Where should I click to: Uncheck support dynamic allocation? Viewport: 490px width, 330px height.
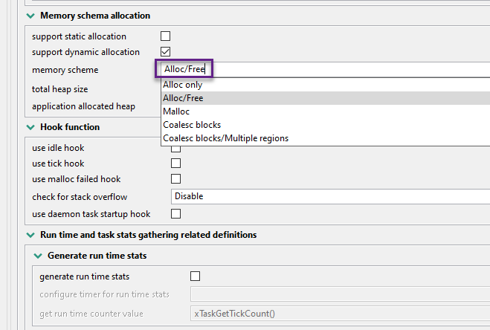coord(166,52)
